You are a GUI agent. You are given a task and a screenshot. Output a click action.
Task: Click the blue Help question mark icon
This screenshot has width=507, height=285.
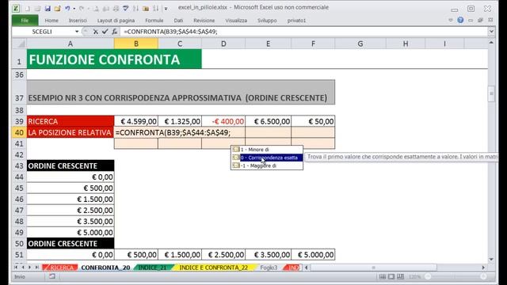coord(460,20)
